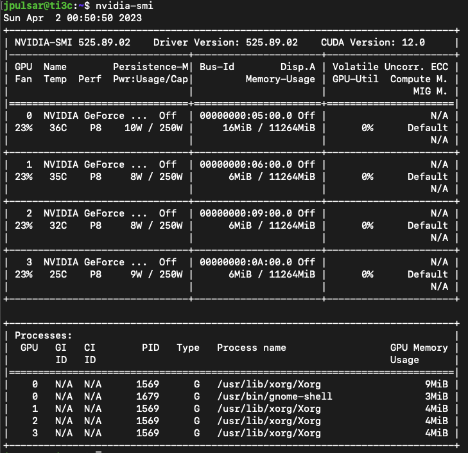Click the 'Persistence-M' column header

(x=151, y=67)
